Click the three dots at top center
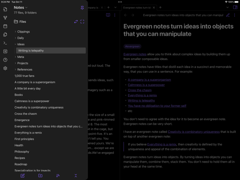 coord(120,2)
